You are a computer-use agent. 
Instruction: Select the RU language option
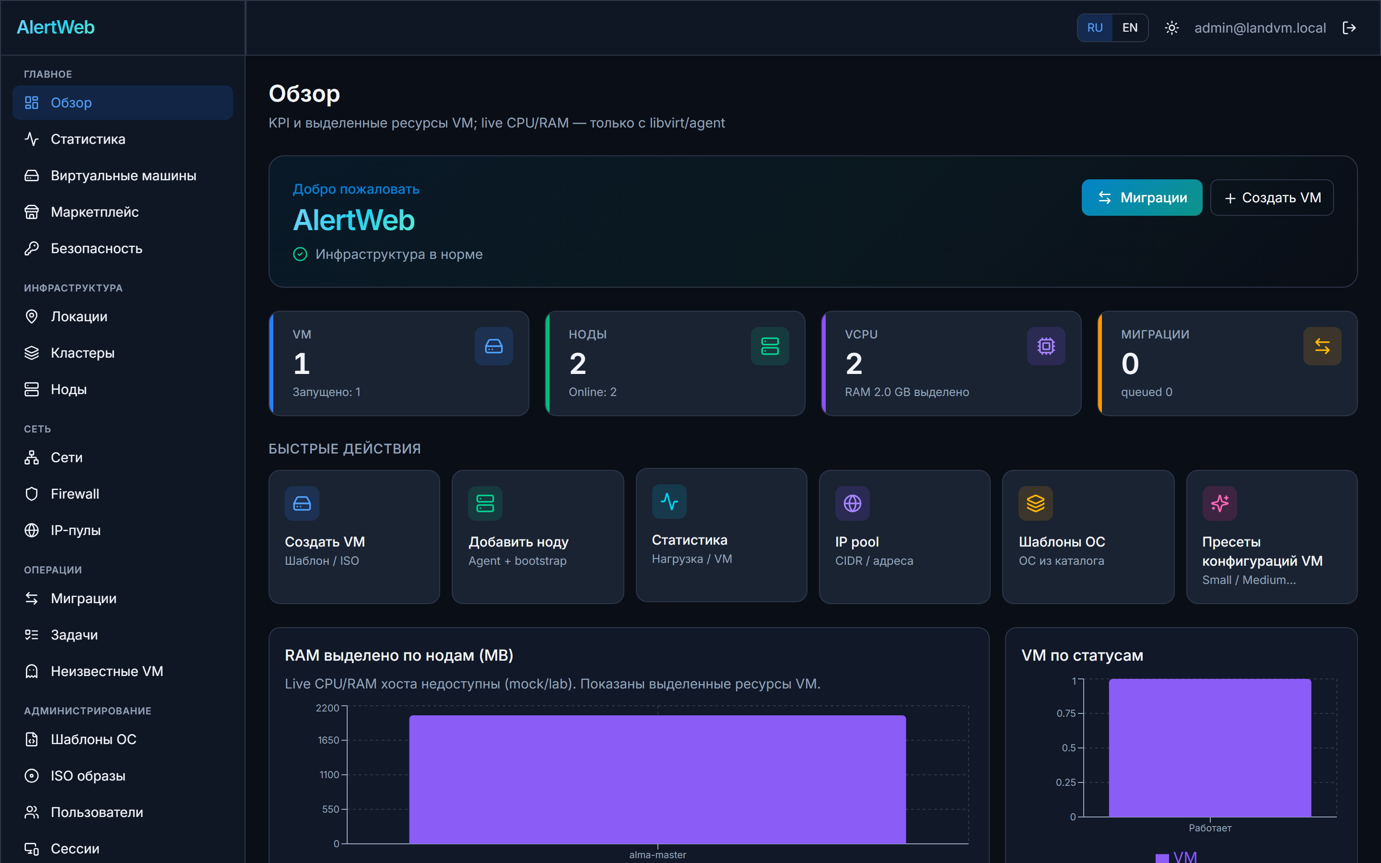click(x=1095, y=28)
